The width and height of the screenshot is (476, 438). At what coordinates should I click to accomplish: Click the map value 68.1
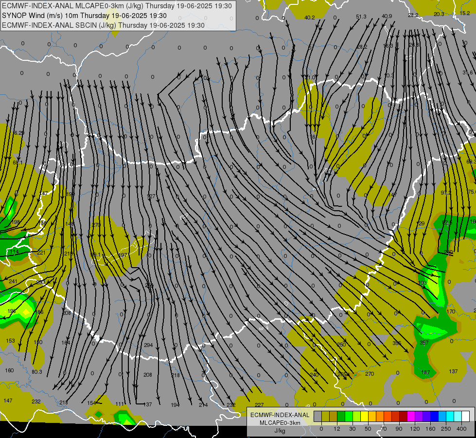pyautogui.click(x=18, y=163)
